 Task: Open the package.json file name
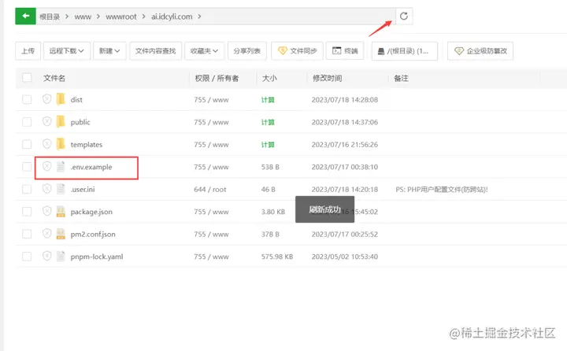(91, 212)
